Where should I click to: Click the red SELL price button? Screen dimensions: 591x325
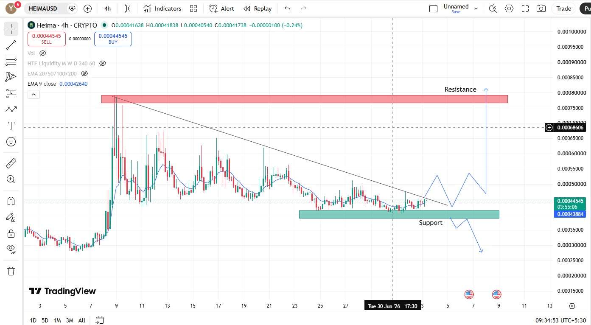[47, 39]
